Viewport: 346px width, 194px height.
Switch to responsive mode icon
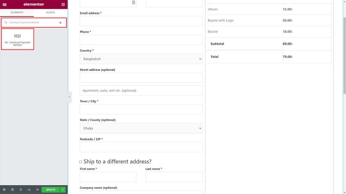[29, 190]
